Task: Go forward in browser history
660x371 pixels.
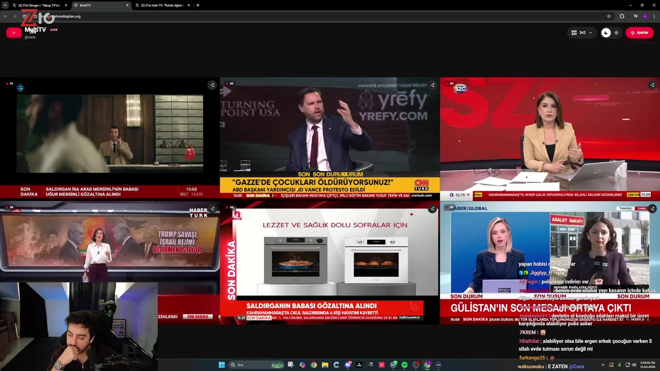Action: point(14,16)
